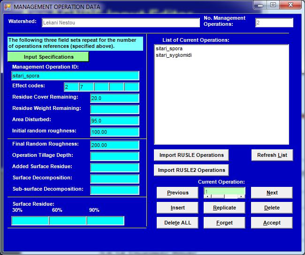
Task: Click the Area Disturbed field
Action: point(114,121)
